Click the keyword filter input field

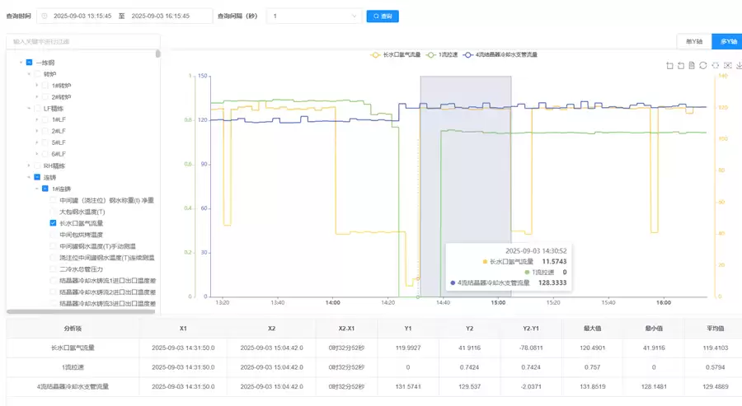82,41
